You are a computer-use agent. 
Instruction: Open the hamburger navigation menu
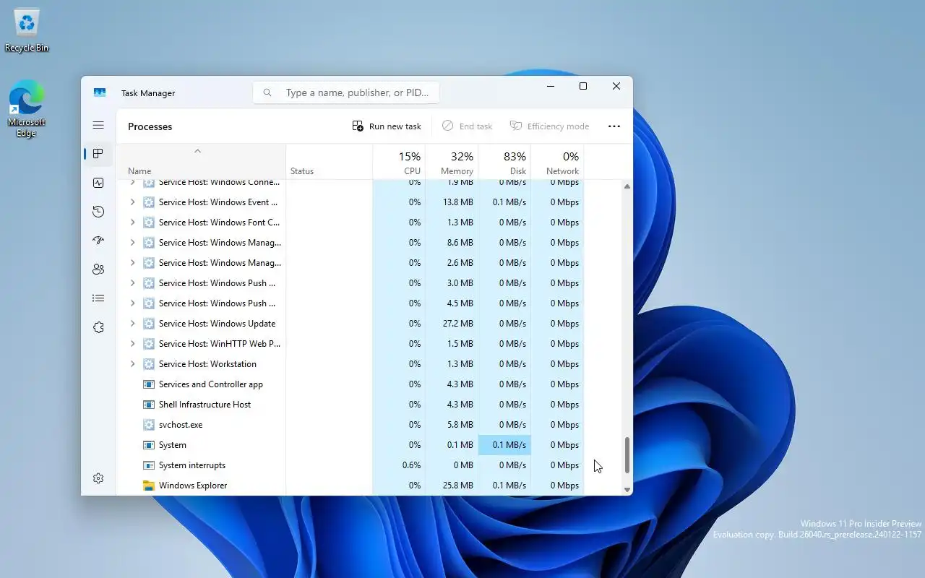pyautogui.click(x=98, y=125)
